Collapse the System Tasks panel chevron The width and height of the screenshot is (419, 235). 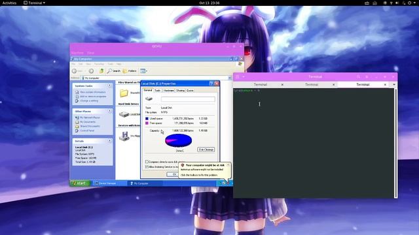(110, 86)
